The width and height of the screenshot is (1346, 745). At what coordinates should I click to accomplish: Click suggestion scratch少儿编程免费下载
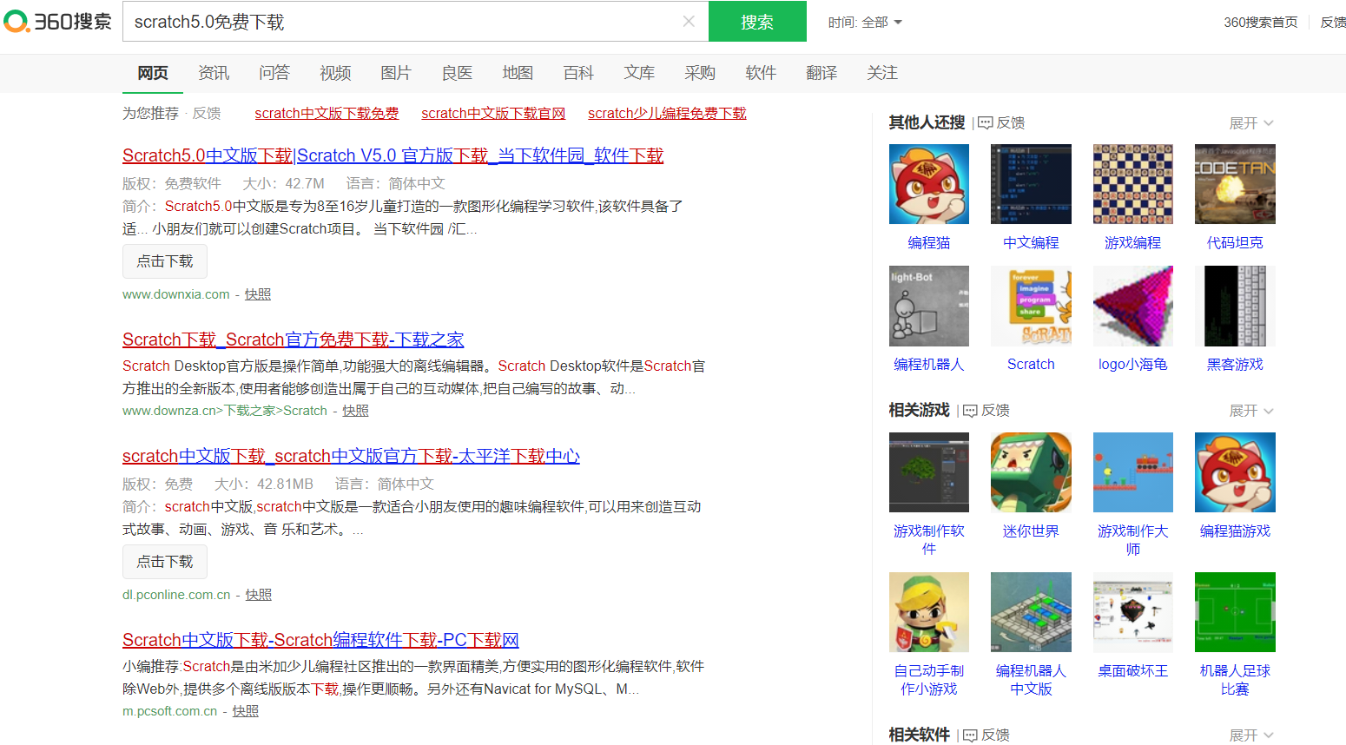coord(667,113)
